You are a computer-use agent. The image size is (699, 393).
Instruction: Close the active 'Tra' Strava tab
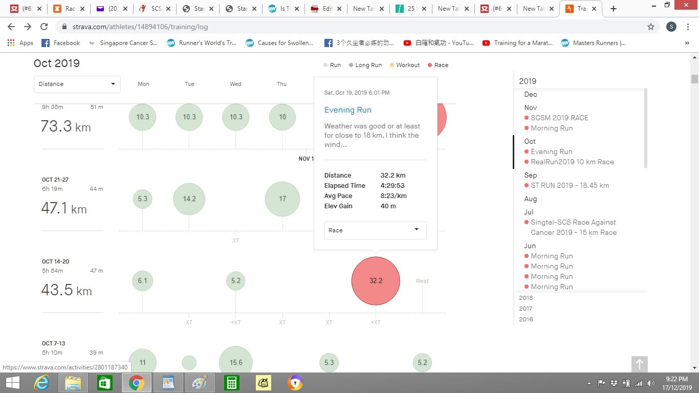click(x=594, y=9)
